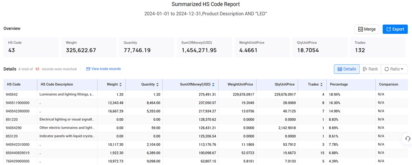Open View trade records link
412x165 pixels.
pyautogui.click(x=104, y=69)
